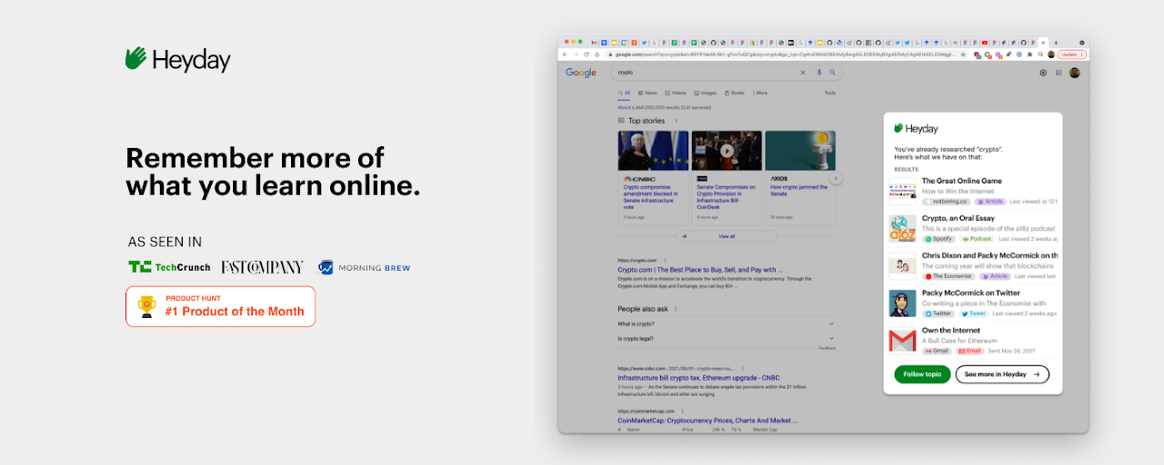Click the Heyday hand logo on the left
Viewport: 1164px width, 465px height.
pyautogui.click(x=135, y=59)
